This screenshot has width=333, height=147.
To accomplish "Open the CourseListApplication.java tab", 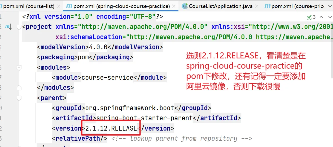I will pos(221,6).
